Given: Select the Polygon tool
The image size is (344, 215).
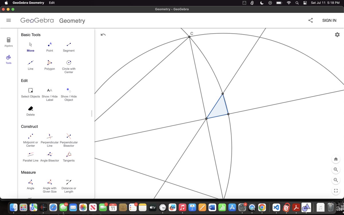Looking at the screenshot, I should [50, 65].
